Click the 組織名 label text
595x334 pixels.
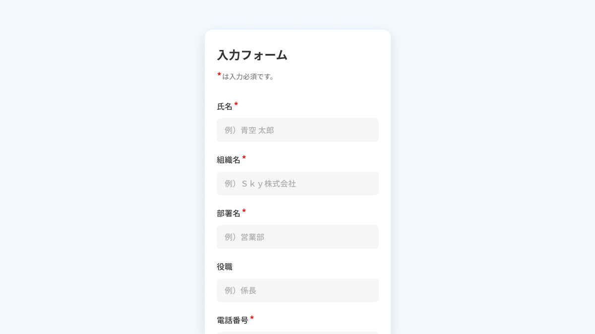coord(229,160)
